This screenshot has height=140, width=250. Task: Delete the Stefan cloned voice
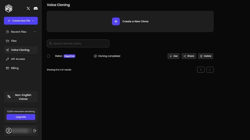pyautogui.click(x=206, y=56)
